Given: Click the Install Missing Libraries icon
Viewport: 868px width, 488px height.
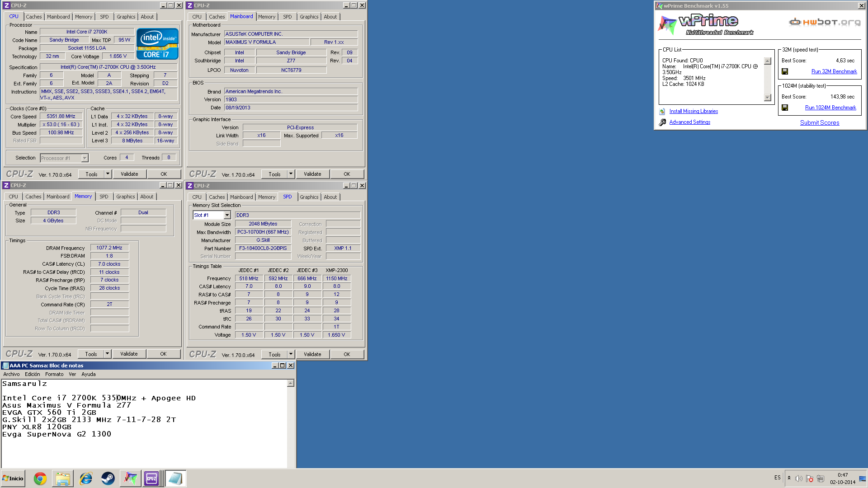Looking at the screenshot, I should (x=662, y=111).
